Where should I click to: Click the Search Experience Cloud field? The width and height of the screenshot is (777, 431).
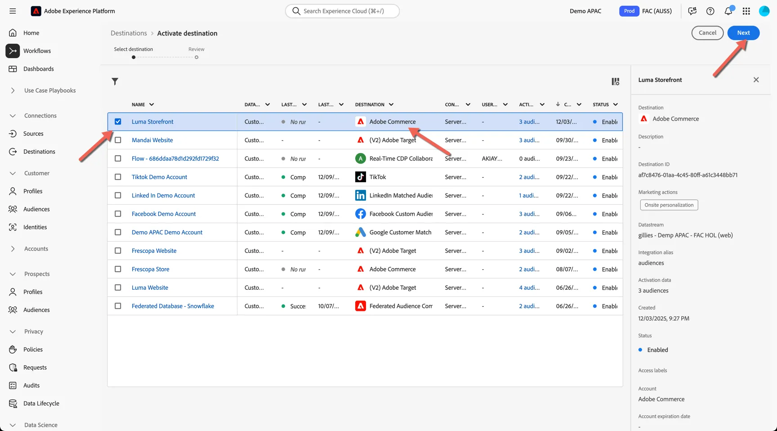pyautogui.click(x=342, y=11)
